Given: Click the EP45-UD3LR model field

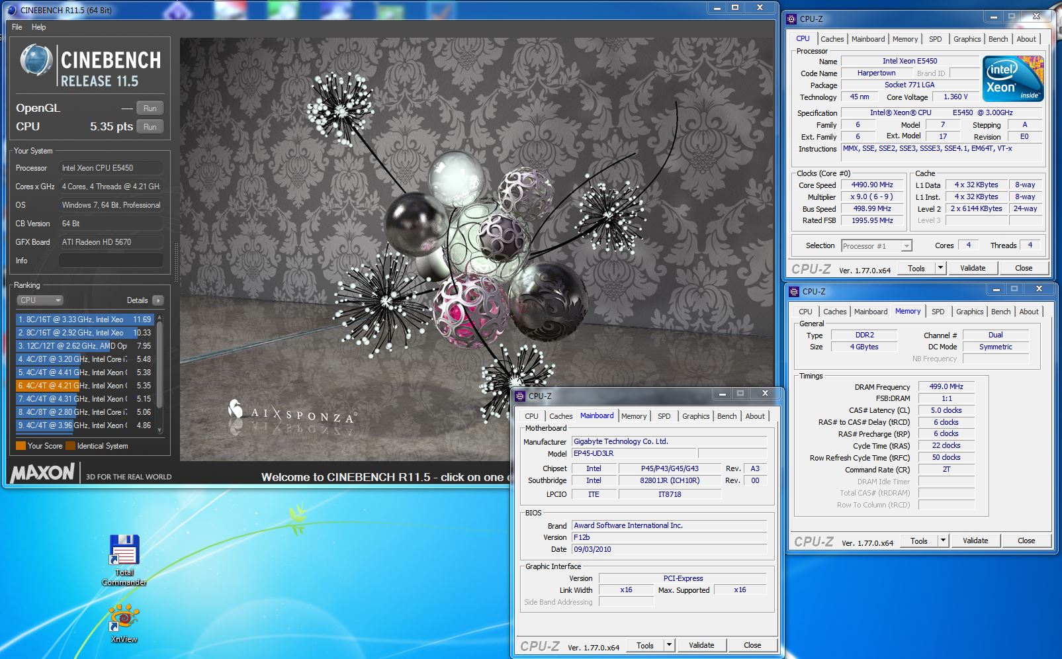Looking at the screenshot, I should (633, 453).
